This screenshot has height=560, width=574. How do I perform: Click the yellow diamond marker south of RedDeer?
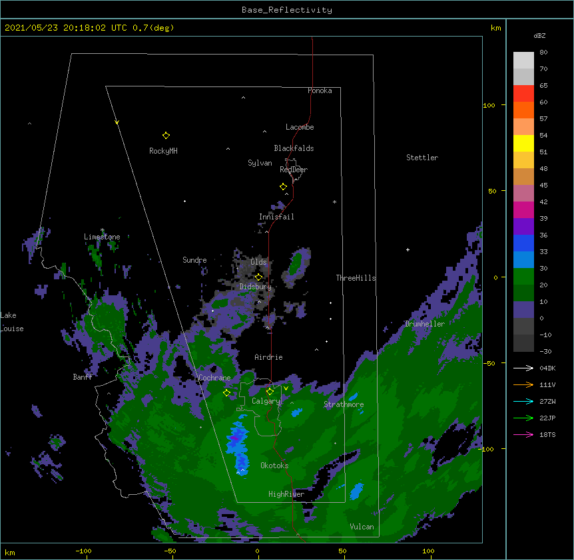pyautogui.click(x=283, y=187)
